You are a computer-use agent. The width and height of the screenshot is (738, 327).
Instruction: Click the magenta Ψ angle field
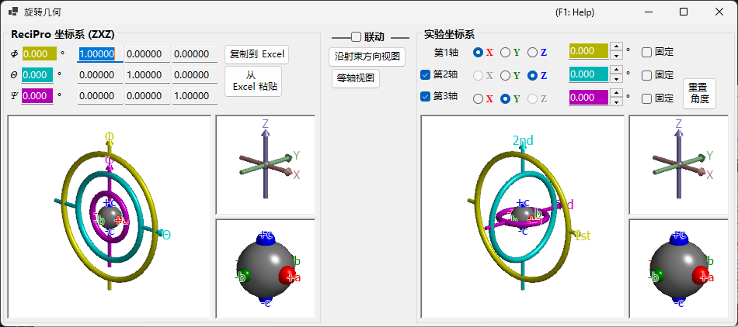[37, 96]
